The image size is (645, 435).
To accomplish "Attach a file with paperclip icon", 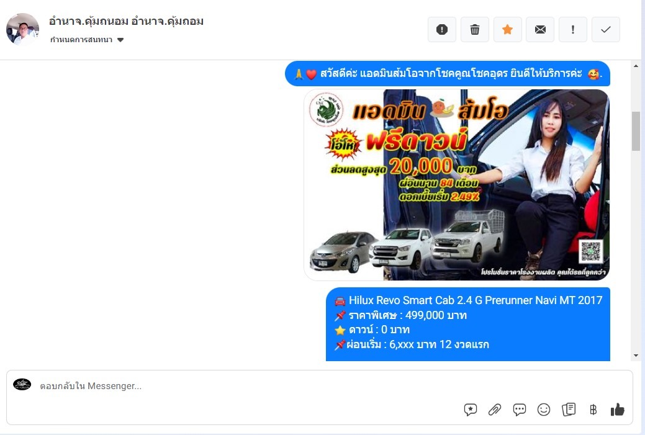I will pyautogui.click(x=495, y=410).
